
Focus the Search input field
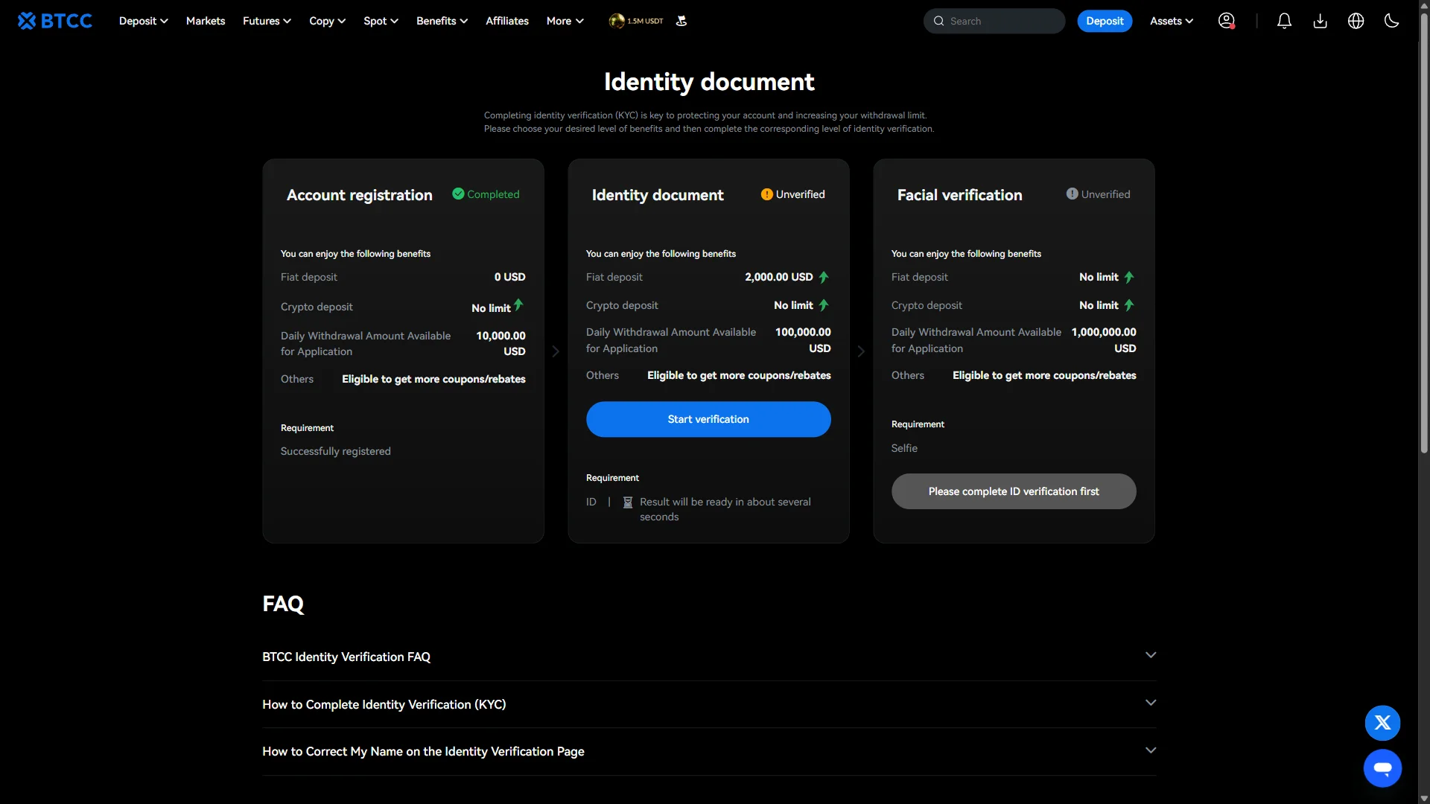click(994, 21)
